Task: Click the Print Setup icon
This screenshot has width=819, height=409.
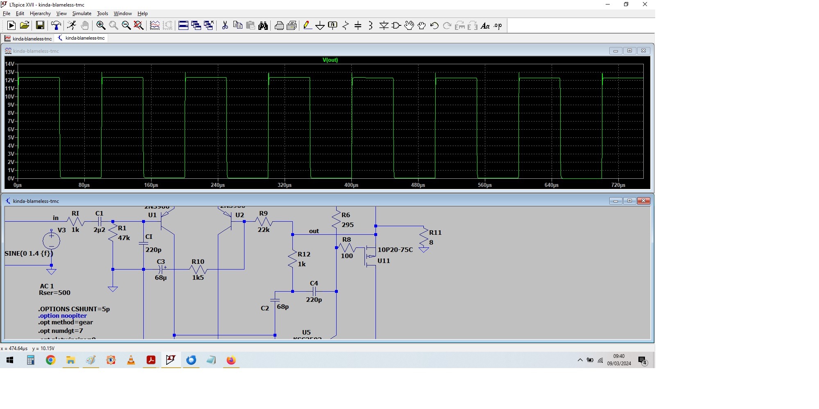Action: [x=292, y=26]
